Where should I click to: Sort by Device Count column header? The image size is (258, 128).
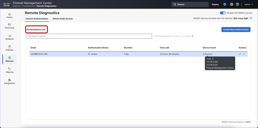209,48
